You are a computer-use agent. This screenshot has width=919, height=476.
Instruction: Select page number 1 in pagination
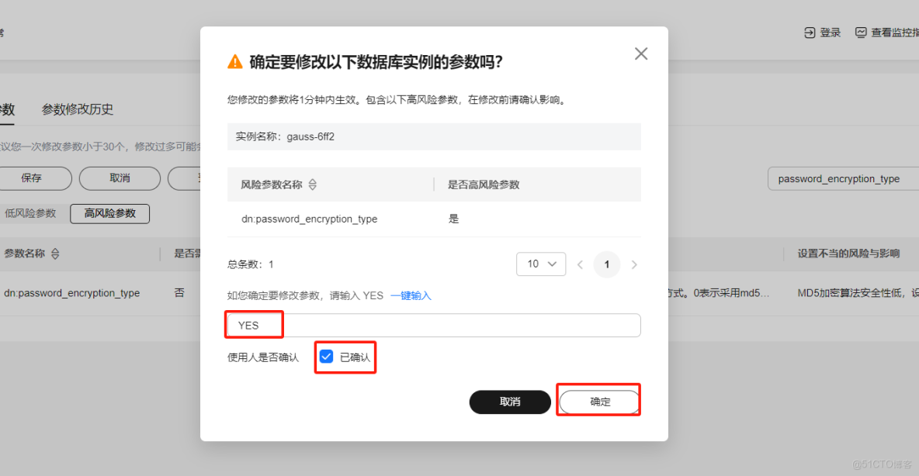tap(607, 264)
